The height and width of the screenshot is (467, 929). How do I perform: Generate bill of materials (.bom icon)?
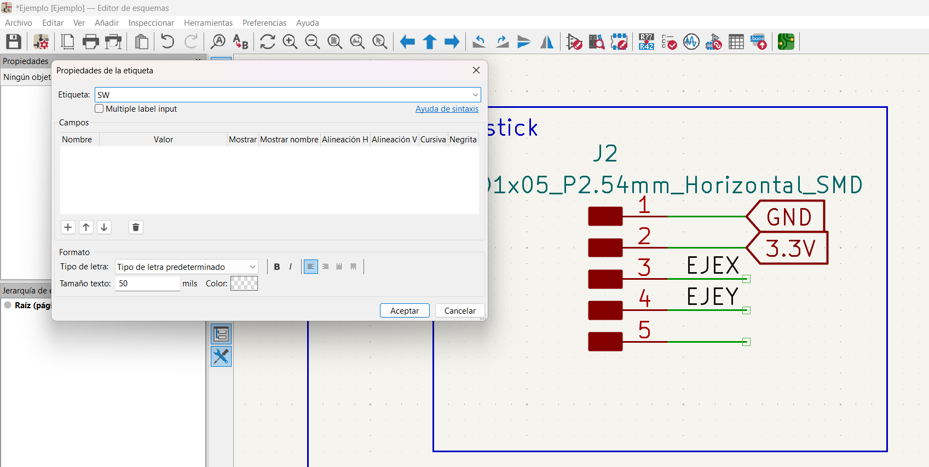point(759,42)
